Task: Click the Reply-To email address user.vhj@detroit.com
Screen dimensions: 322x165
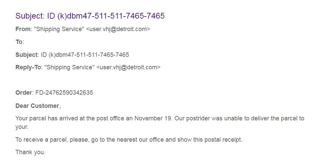Action: coord(128,67)
